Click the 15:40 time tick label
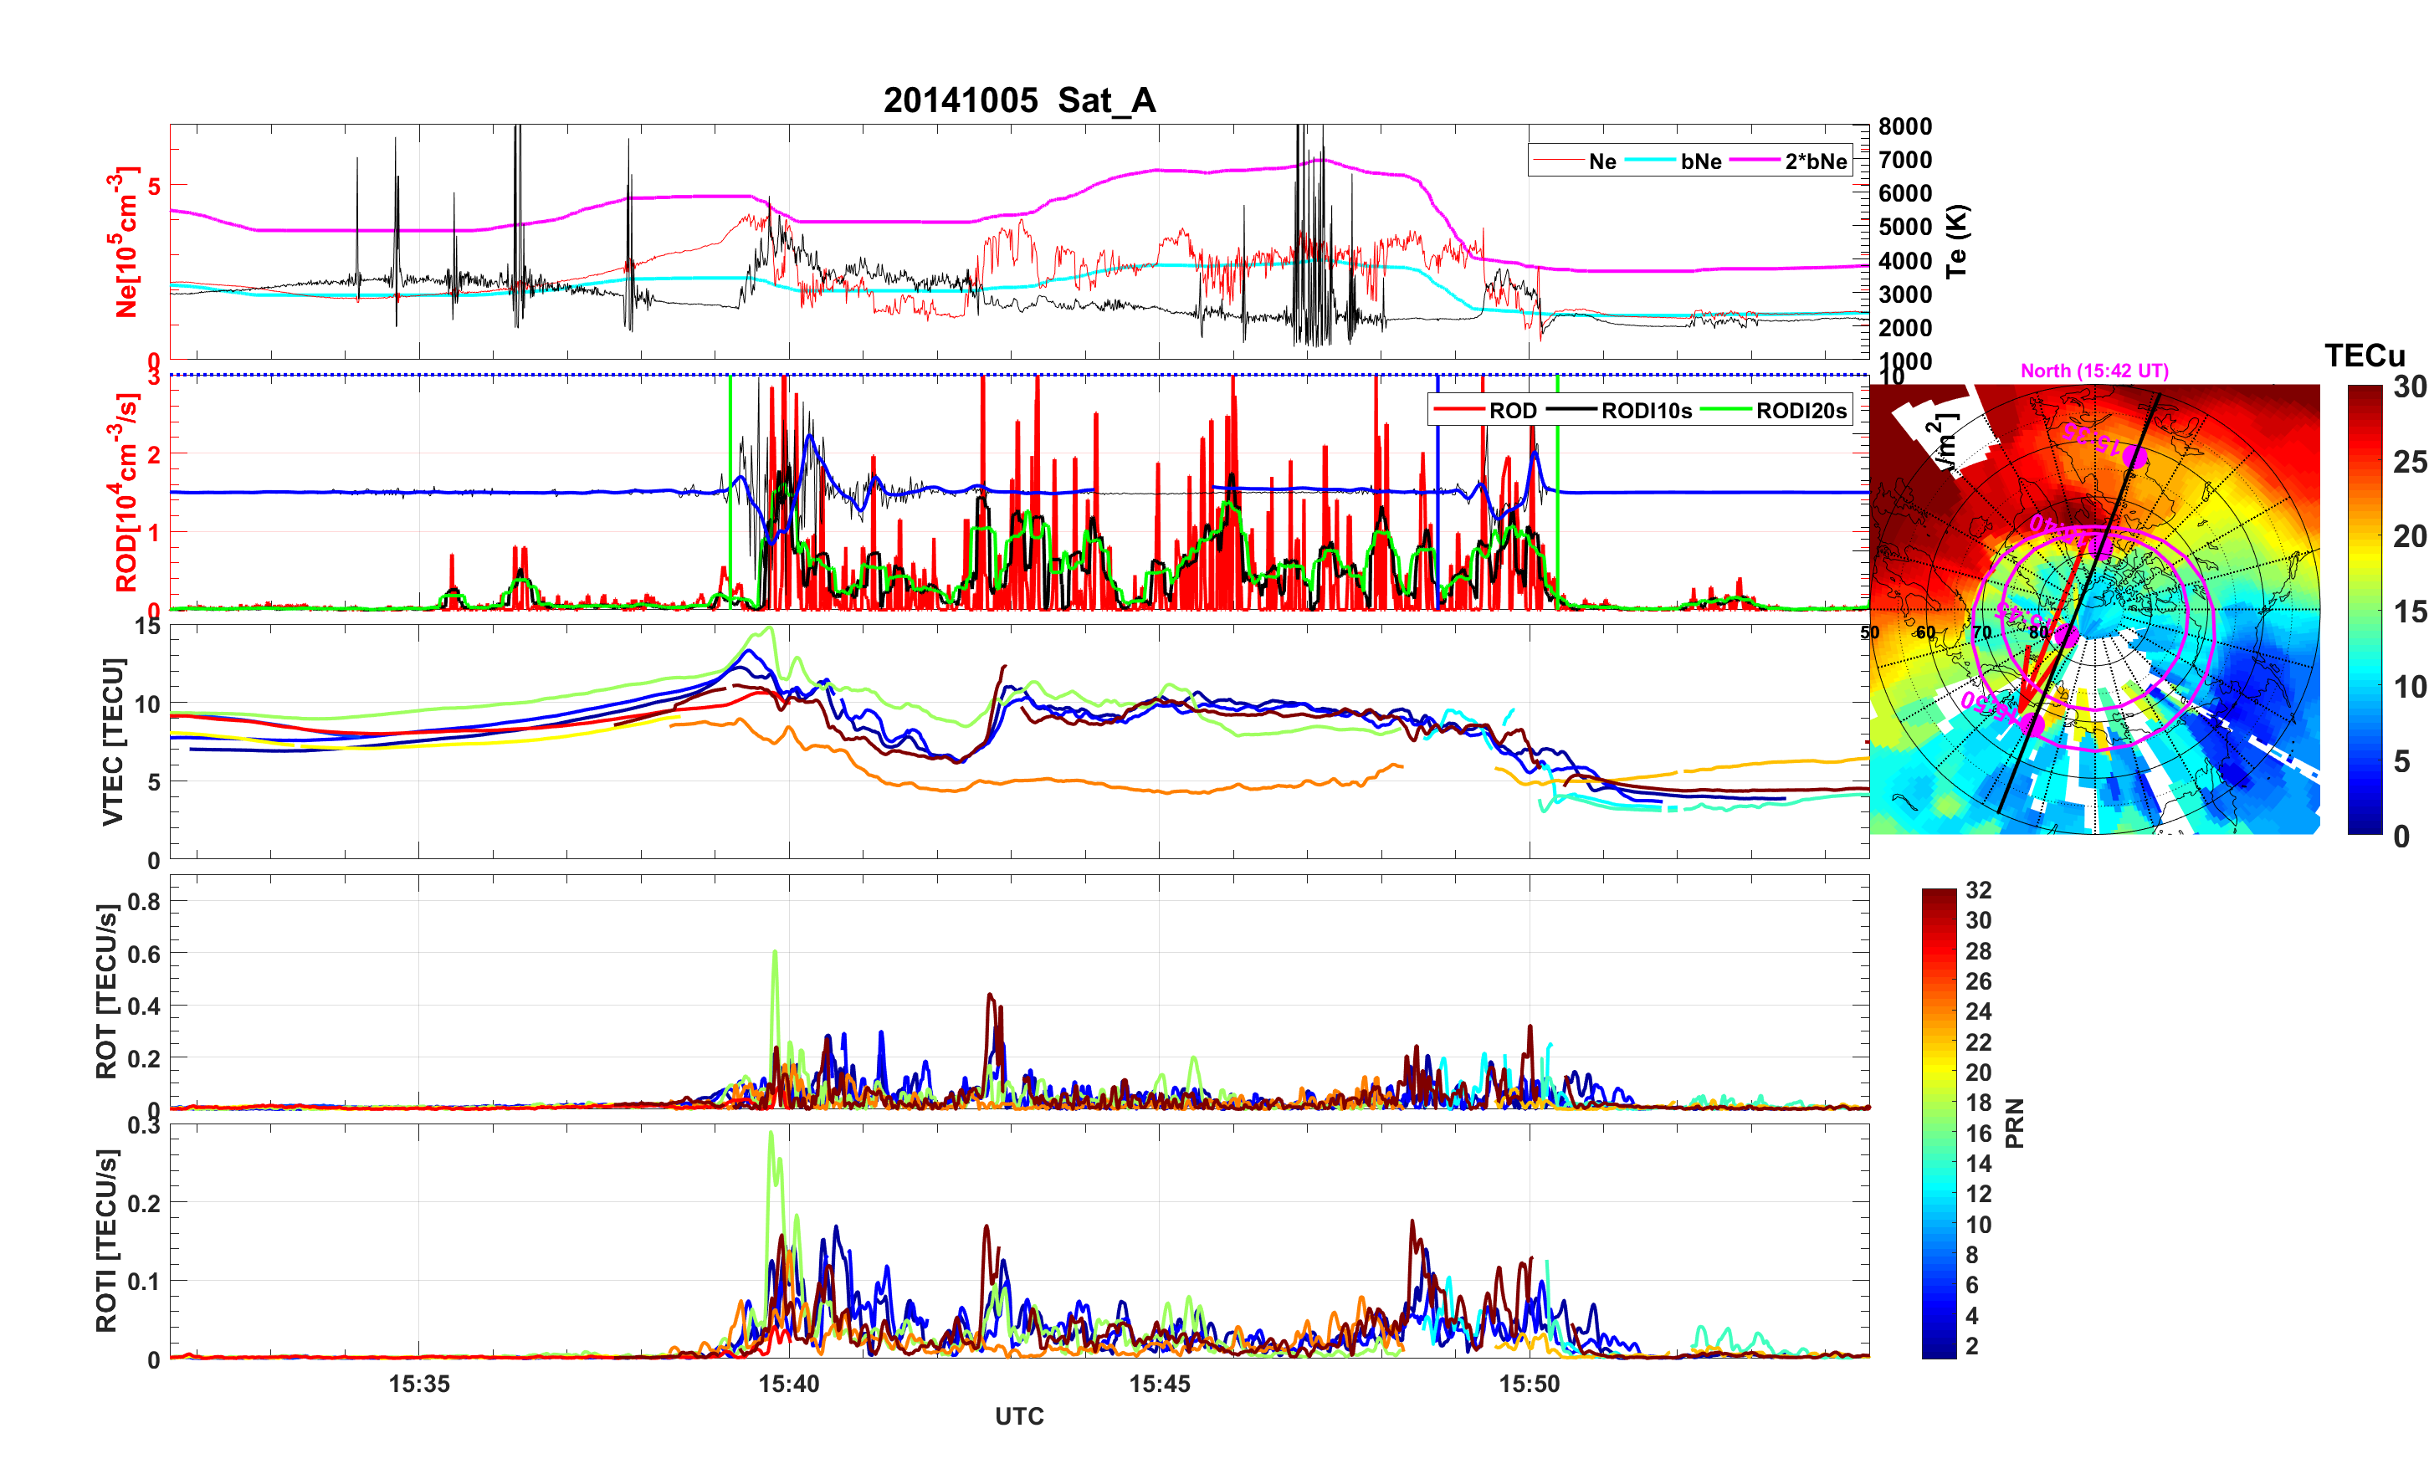Viewport: 2429px width, 1469px height. (x=789, y=1383)
